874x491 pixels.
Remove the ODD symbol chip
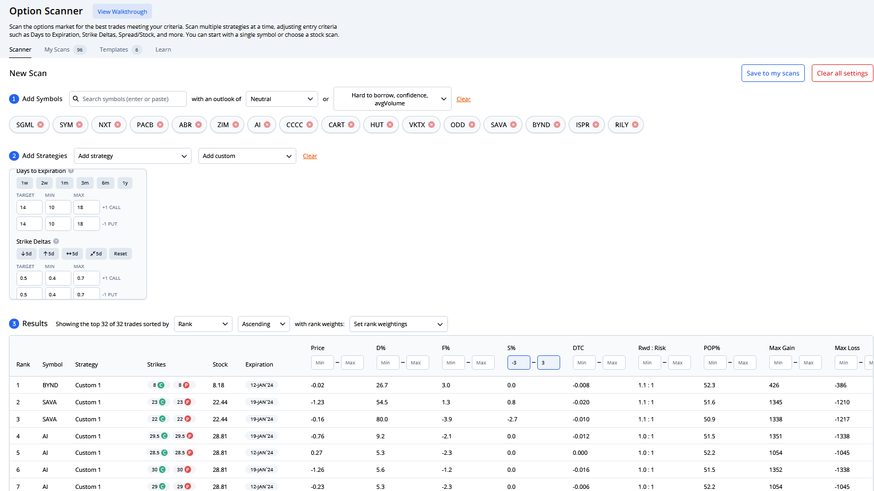(x=472, y=125)
